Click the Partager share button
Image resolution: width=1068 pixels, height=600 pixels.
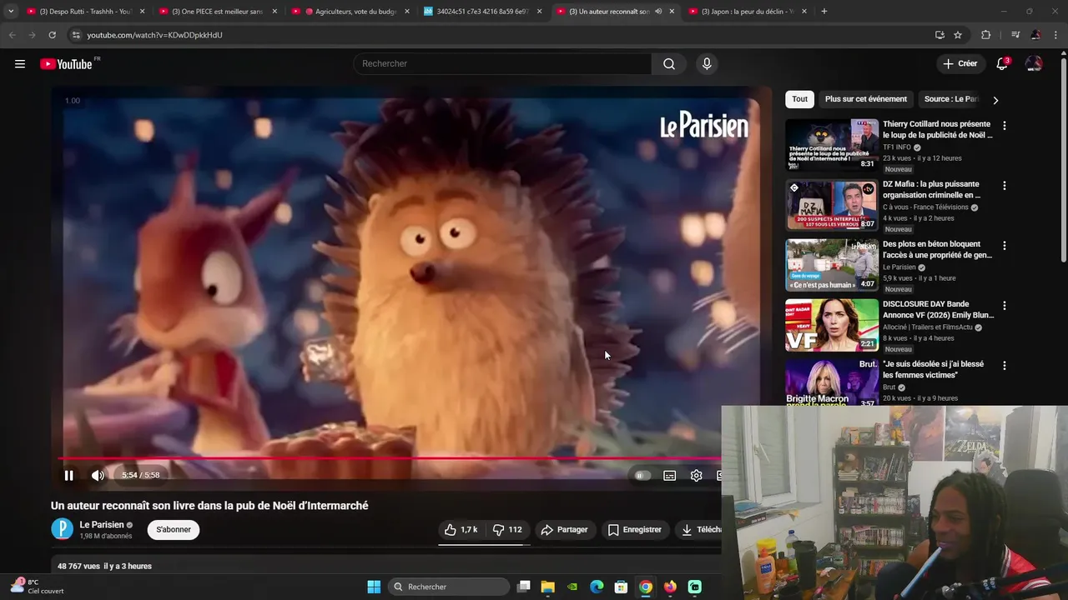point(564,529)
